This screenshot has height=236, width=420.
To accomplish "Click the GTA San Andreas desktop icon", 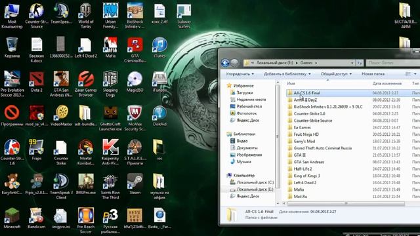I will point(61,84).
